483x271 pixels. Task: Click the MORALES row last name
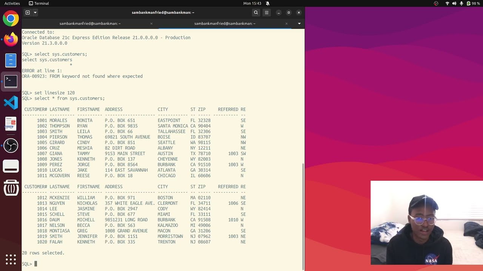click(58, 120)
